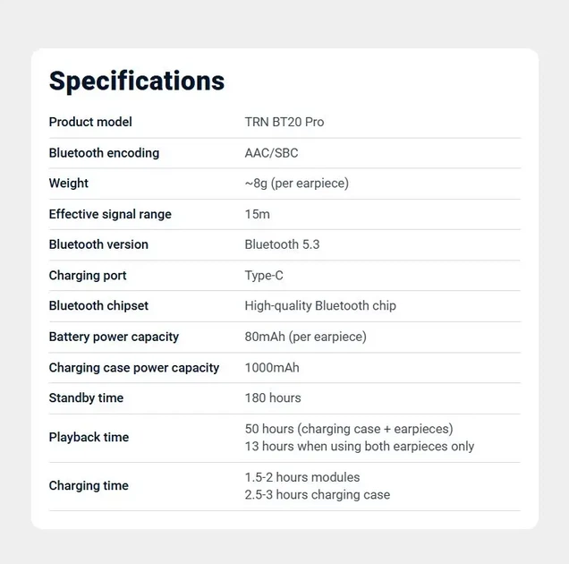Click the 1000mAh charging case value
This screenshot has width=569, height=564.
(x=272, y=368)
